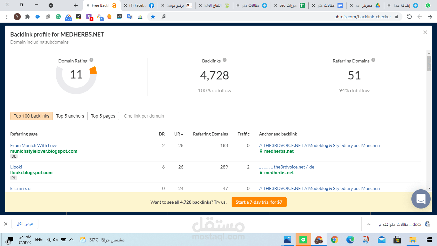Change sort order using the UR dropdown

click(x=178, y=134)
